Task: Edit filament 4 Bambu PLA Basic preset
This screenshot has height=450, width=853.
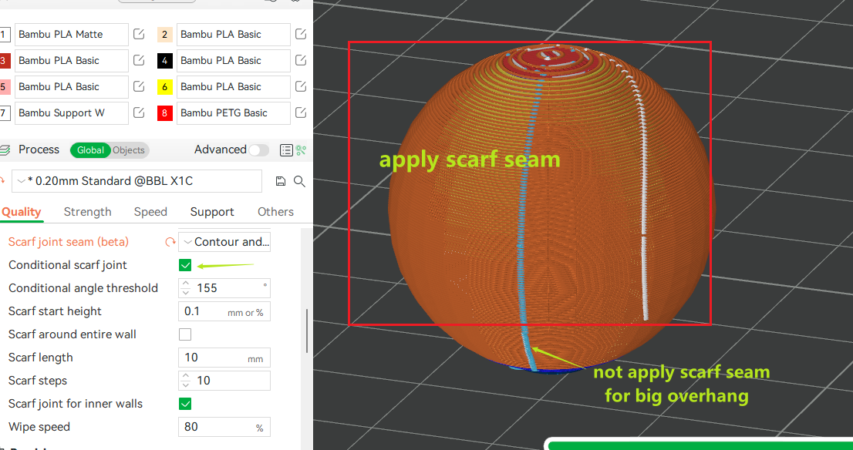Action: point(301,60)
